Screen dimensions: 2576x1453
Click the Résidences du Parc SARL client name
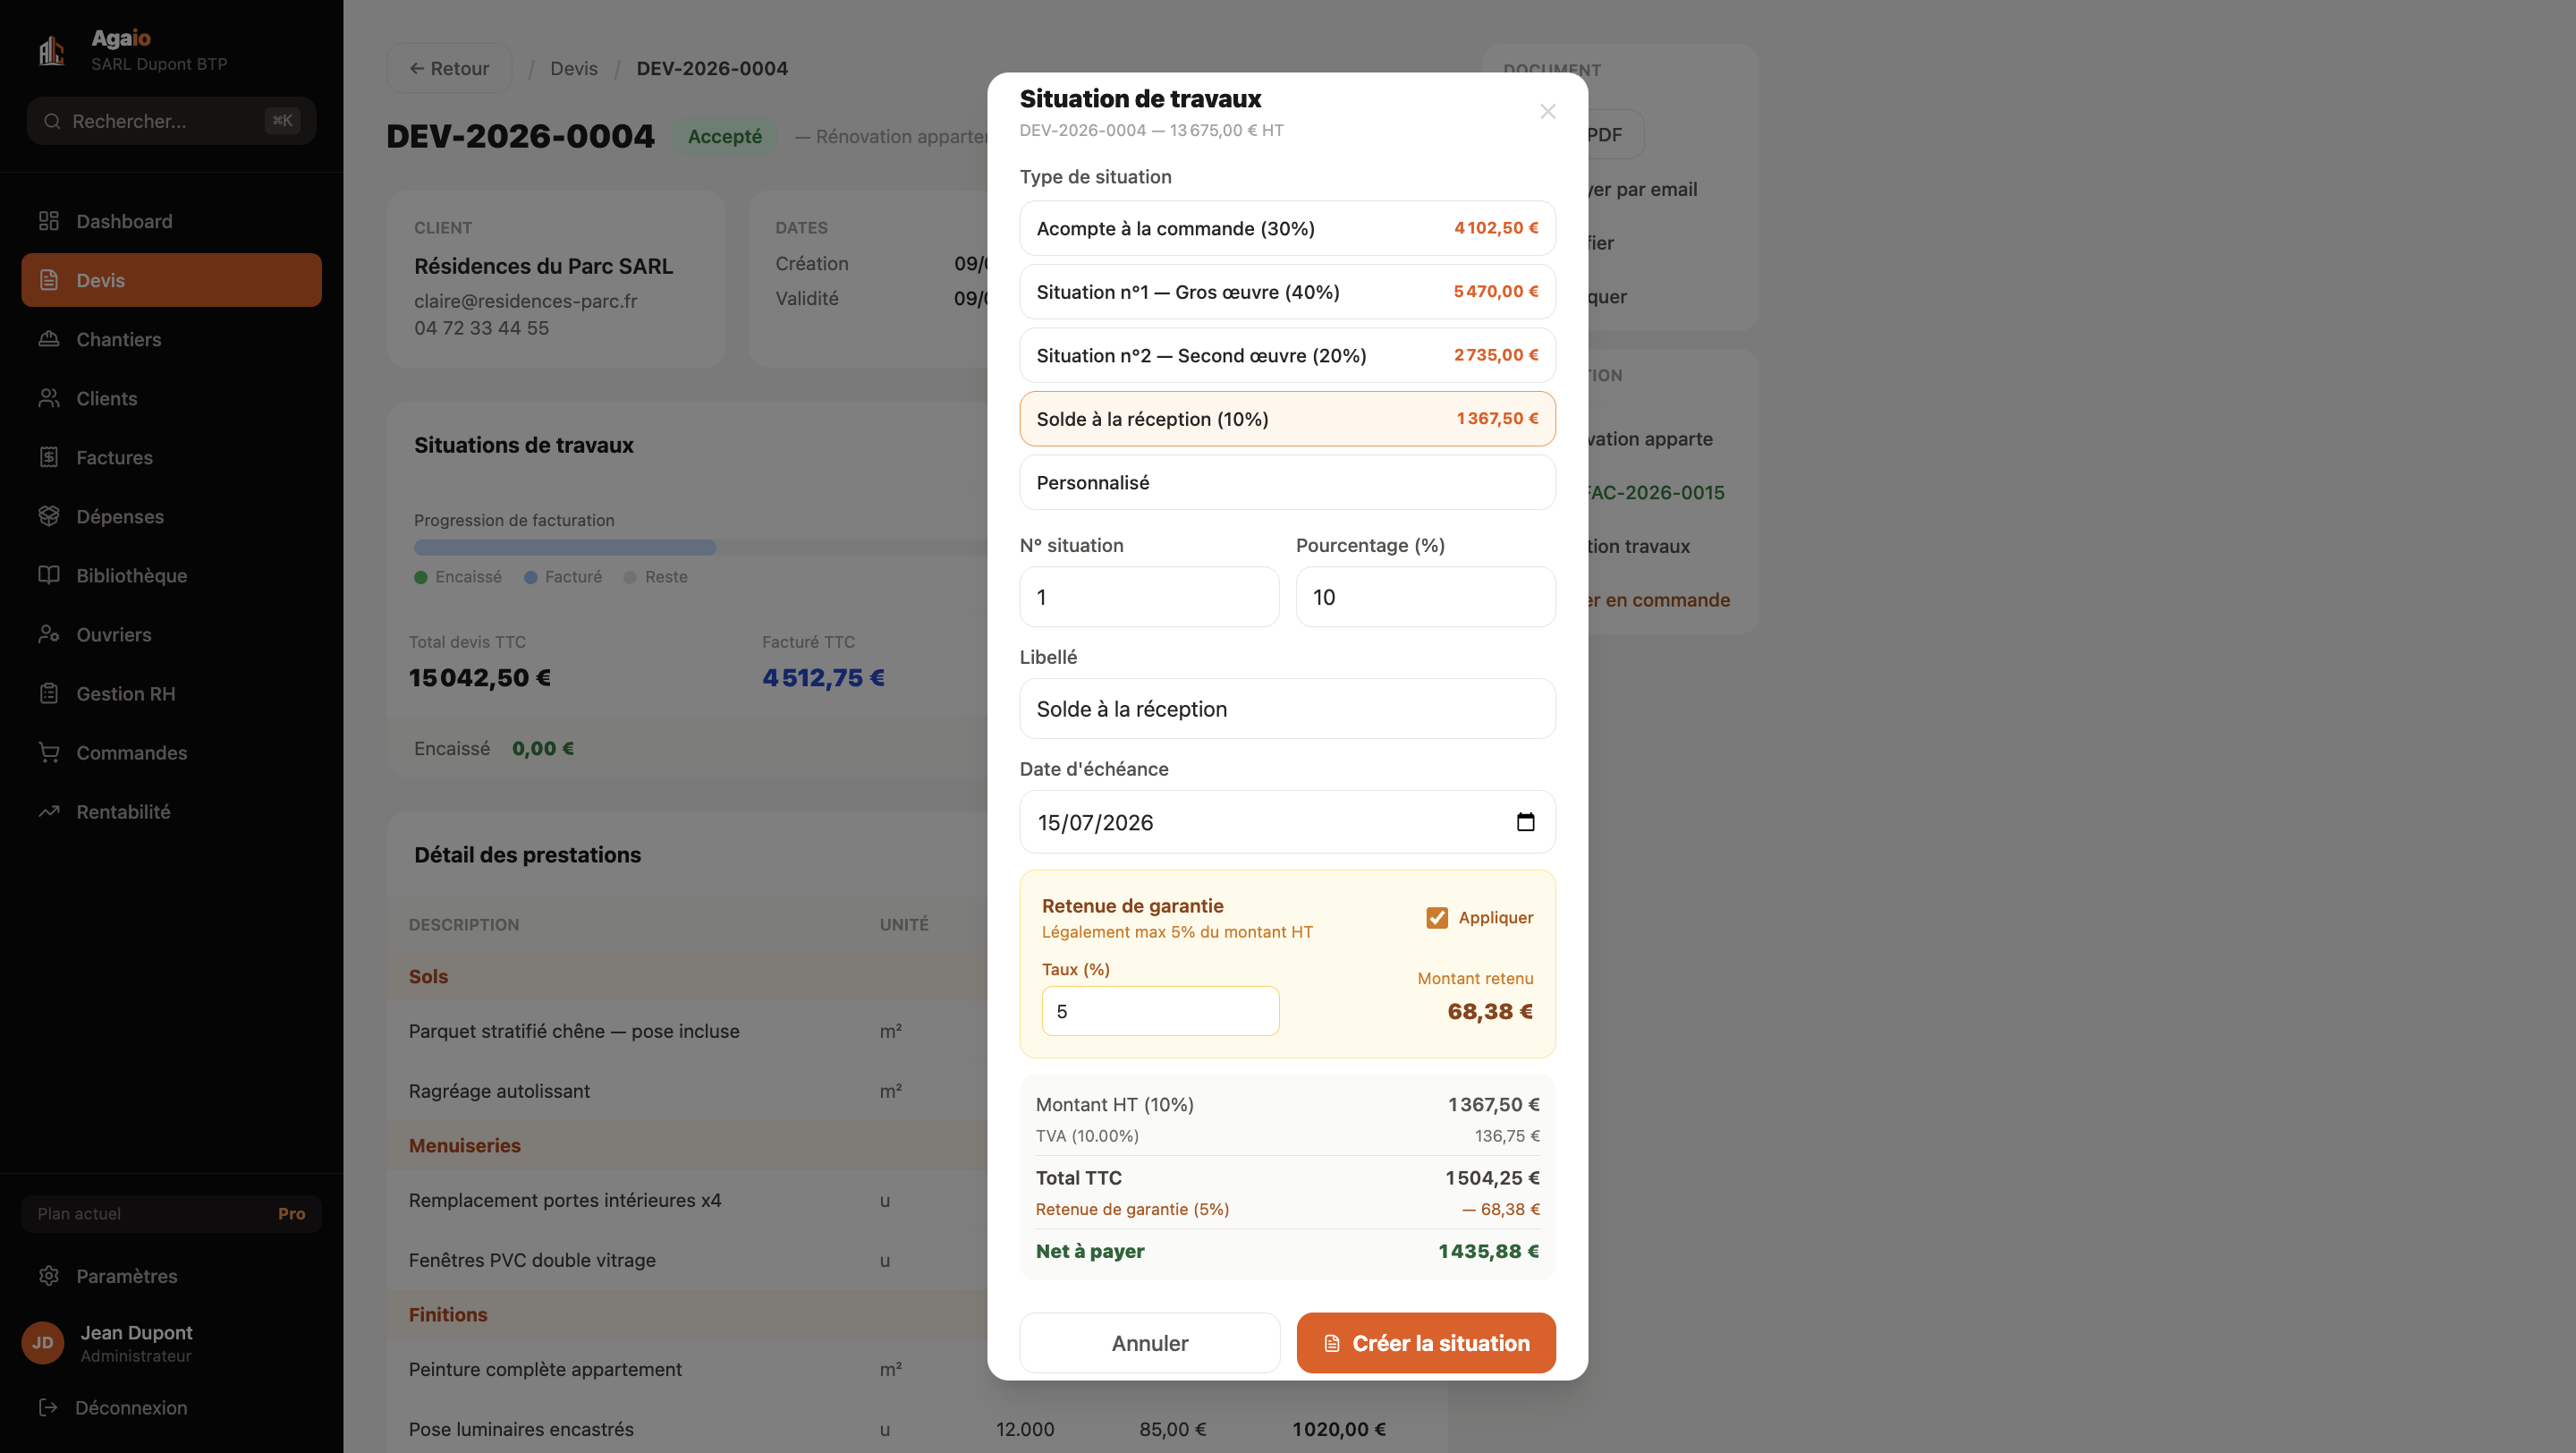tap(543, 266)
